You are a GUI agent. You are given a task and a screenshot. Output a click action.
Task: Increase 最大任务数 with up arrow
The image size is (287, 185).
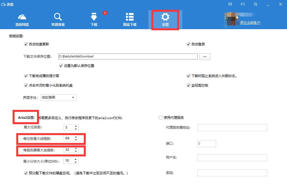point(76,126)
